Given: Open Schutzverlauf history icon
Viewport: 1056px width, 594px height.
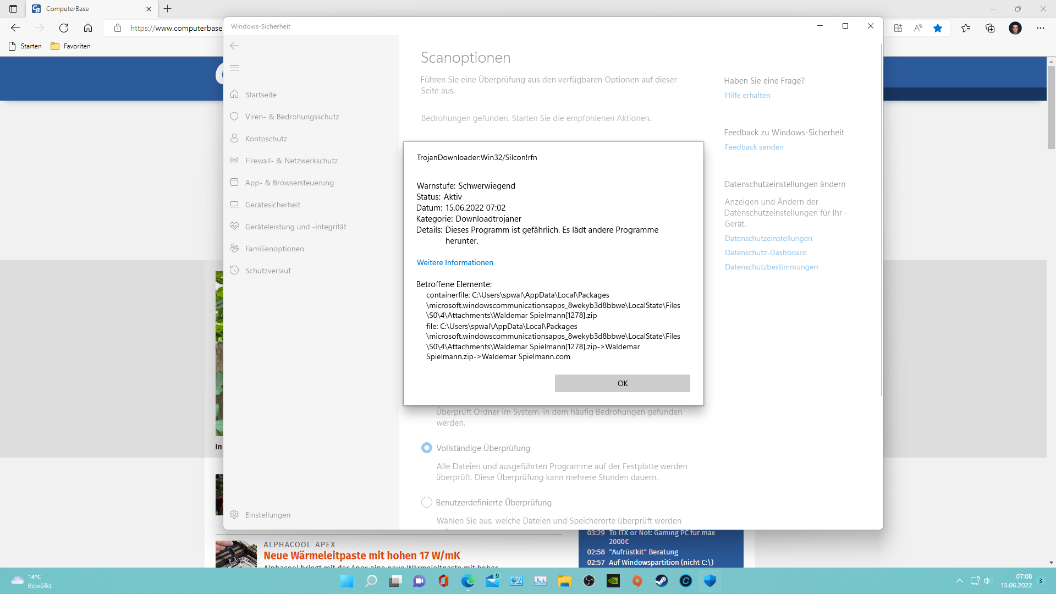Looking at the screenshot, I should (x=234, y=271).
